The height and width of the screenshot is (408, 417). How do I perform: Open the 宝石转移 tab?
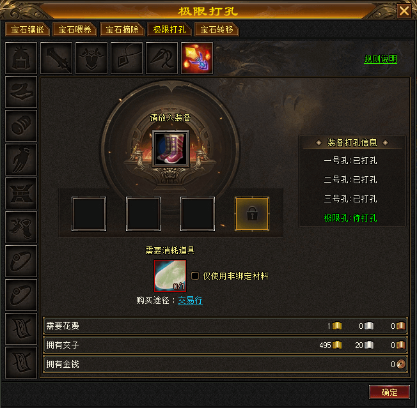pyautogui.click(x=217, y=29)
